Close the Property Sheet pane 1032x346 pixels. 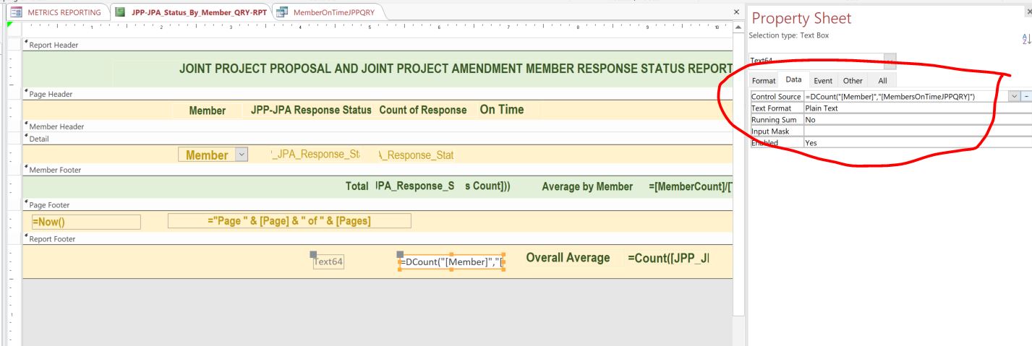[x=1028, y=12]
